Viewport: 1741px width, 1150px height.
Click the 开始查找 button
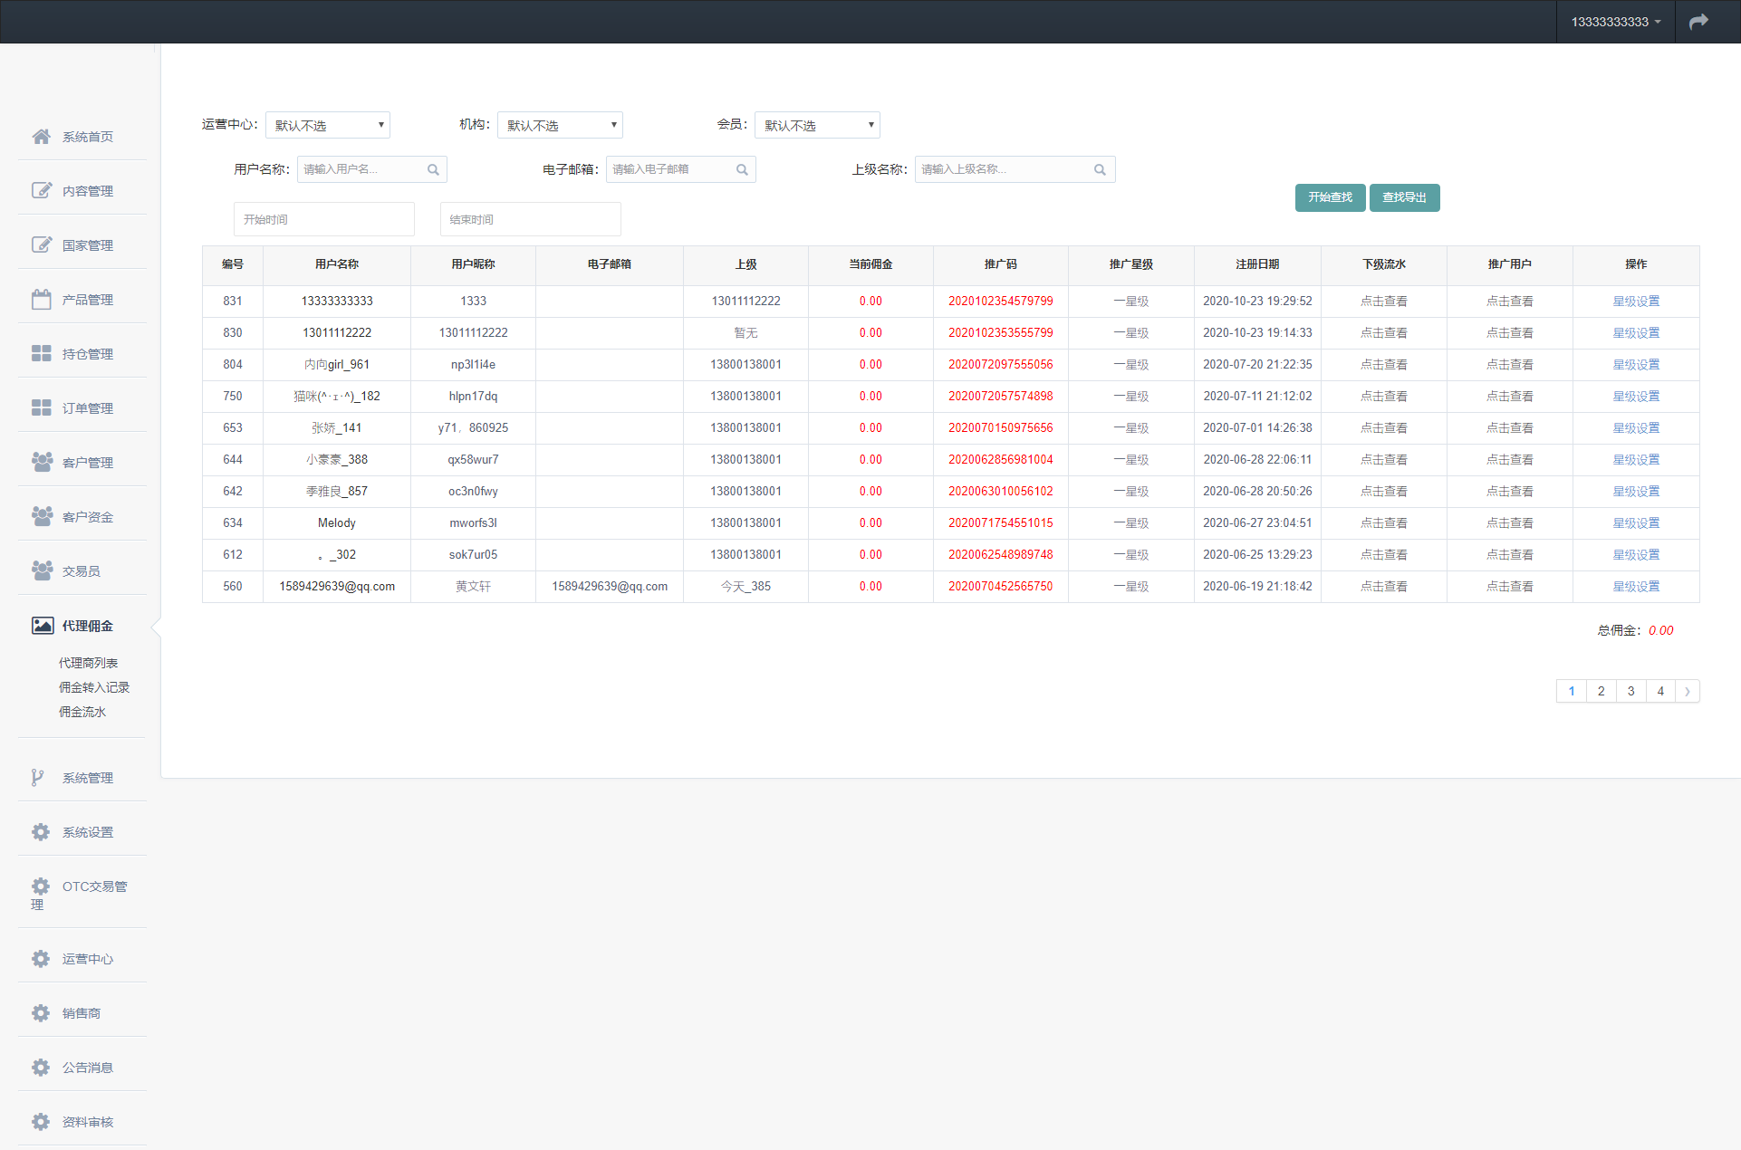[x=1330, y=197]
